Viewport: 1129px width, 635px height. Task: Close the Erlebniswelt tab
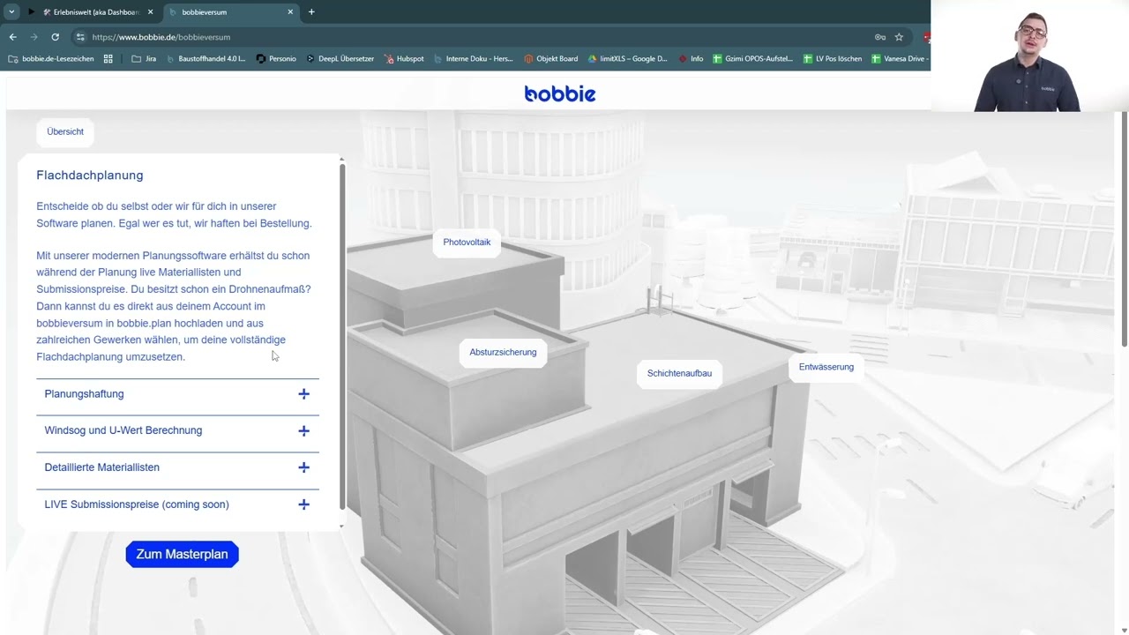(151, 12)
